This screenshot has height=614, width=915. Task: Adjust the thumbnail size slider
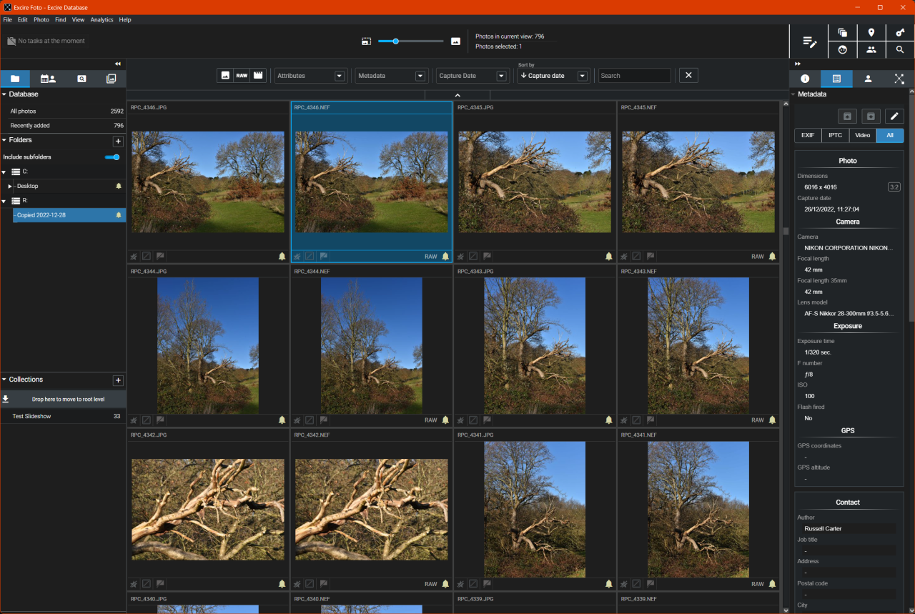tap(410, 41)
